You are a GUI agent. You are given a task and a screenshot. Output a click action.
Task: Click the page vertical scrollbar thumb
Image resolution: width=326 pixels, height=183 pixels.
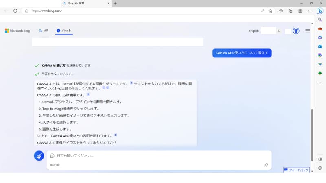312,135
